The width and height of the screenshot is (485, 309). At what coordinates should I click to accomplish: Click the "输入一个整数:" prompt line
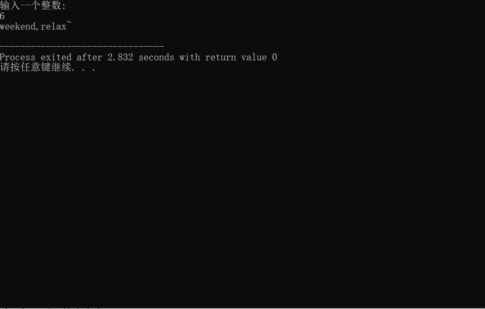coord(33,6)
